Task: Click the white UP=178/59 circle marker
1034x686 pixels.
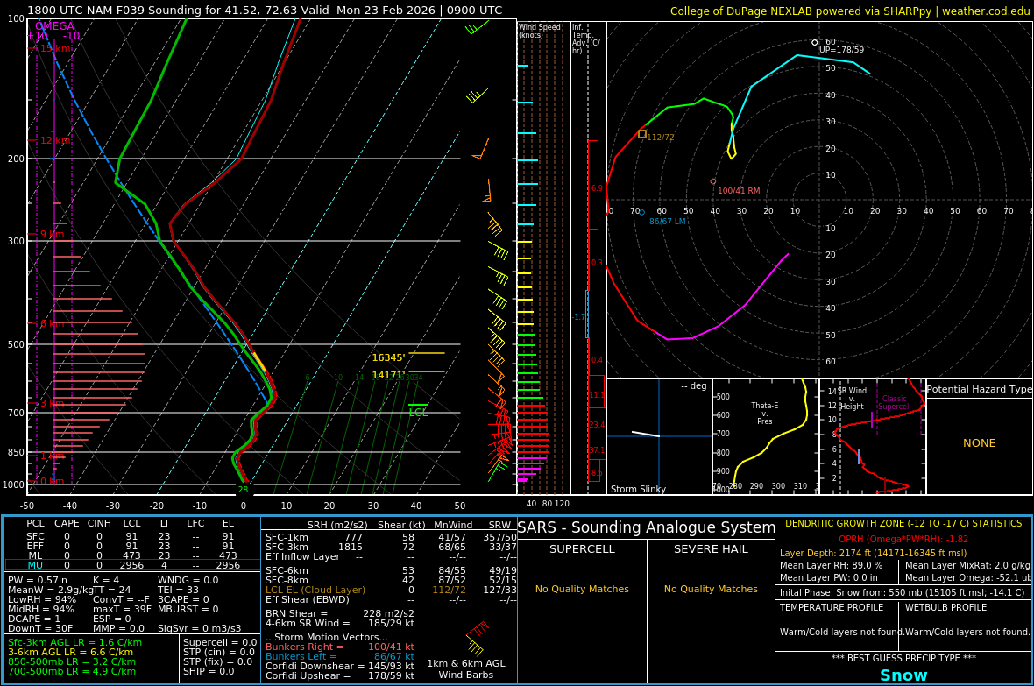Action: [x=814, y=42]
